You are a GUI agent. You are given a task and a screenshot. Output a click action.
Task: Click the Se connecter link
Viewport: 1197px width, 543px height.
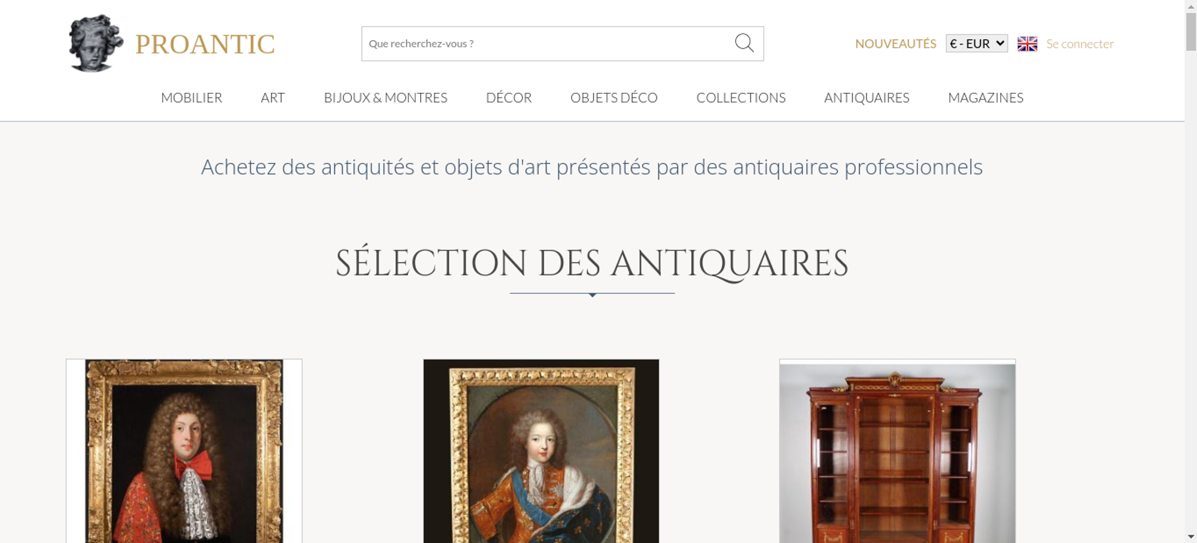1080,44
